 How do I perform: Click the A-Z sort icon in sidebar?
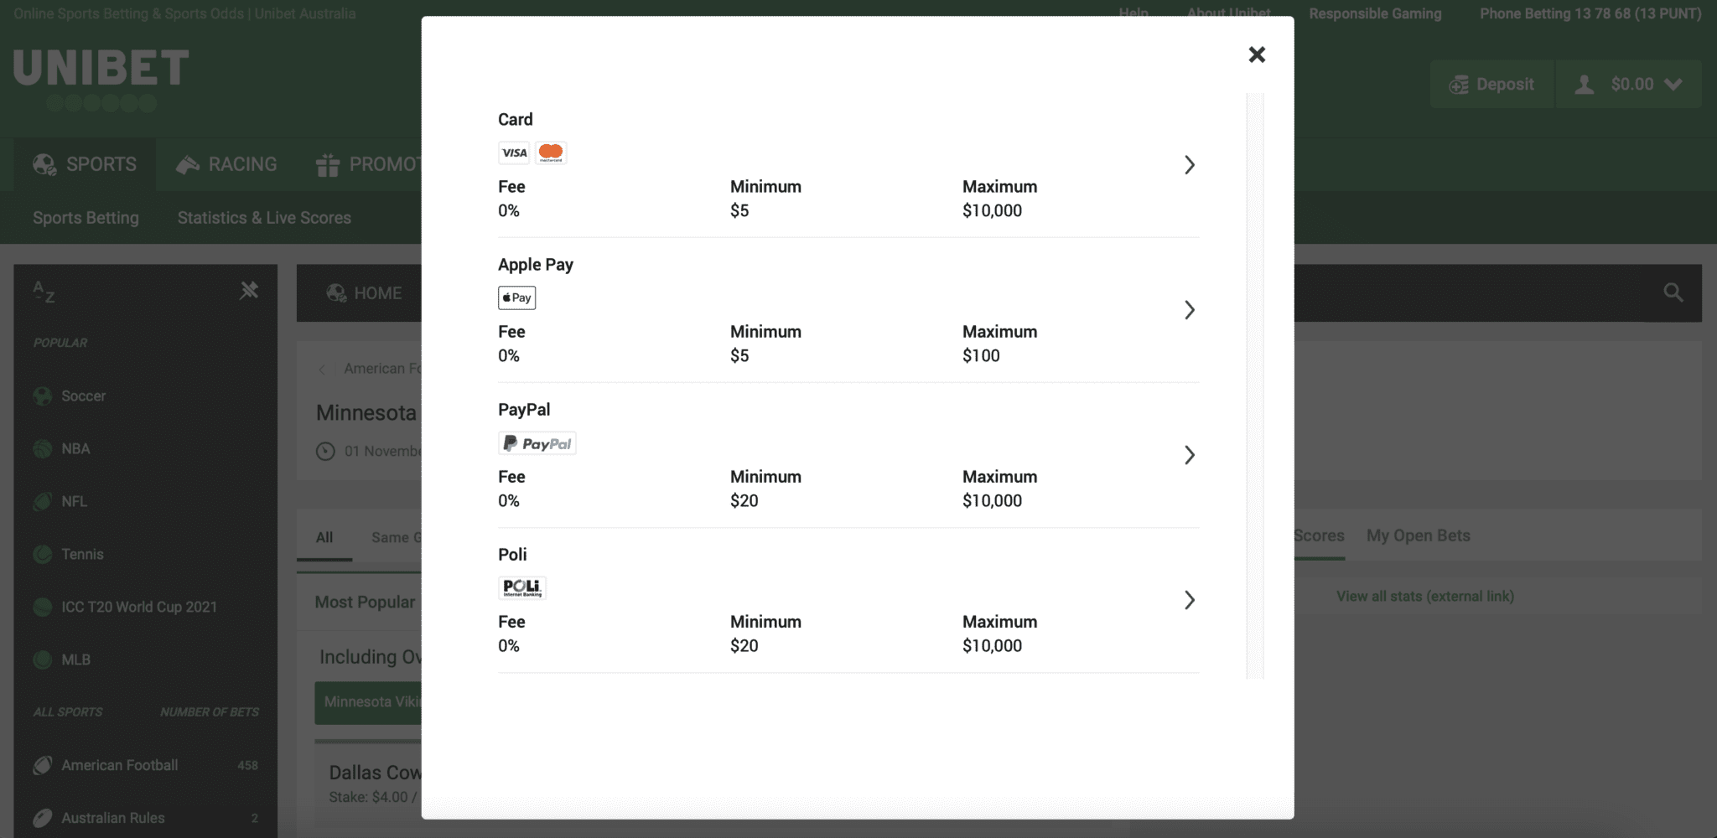(x=44, y=292)
